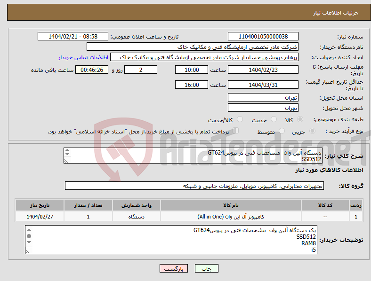This screenshot has width=371, height=281.
Task: Click the نام کالا column header
Action: (231, 205)
